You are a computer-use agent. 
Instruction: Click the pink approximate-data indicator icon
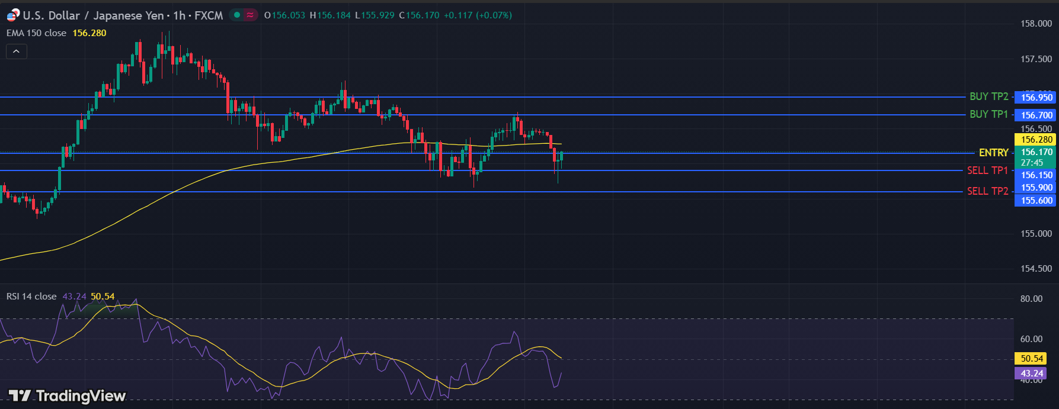[x=250, y=15]
